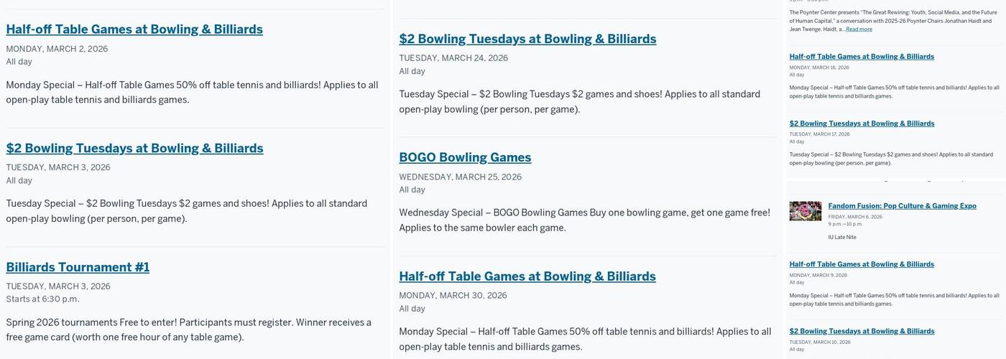The height and width of the screenshot is (359, 1006).
Task: Open the March 3 $2 Bowling Tuesdays event
Action: coord(134,149)
